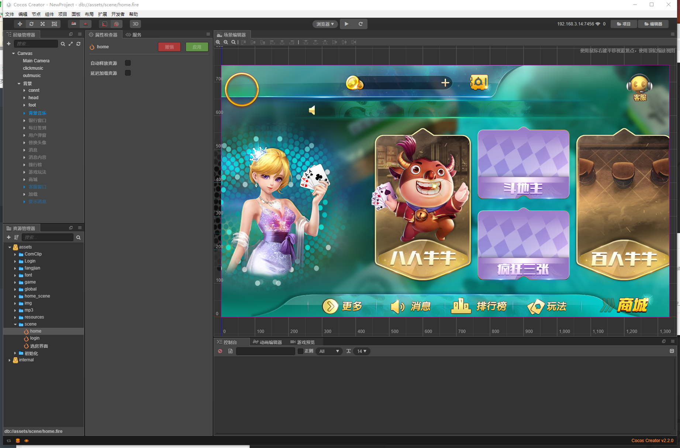Click the red pivot position tool icon
The width and height of the screenshot is (680, 448).
74,24
